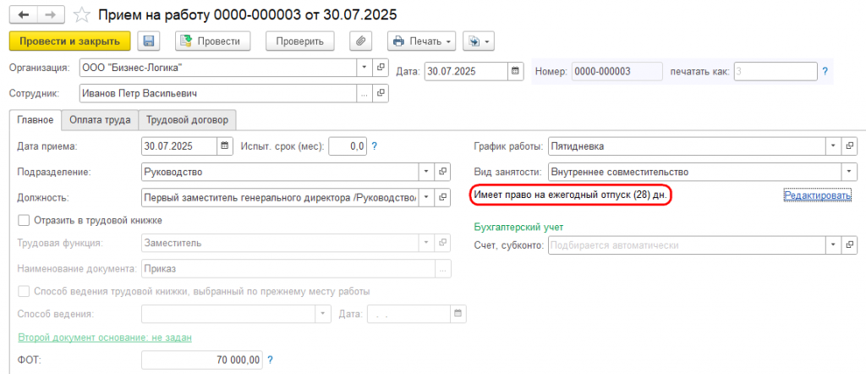Open the employee card for Иванов Петр Васильевич

pyautogui.click(x=381, y=93)
